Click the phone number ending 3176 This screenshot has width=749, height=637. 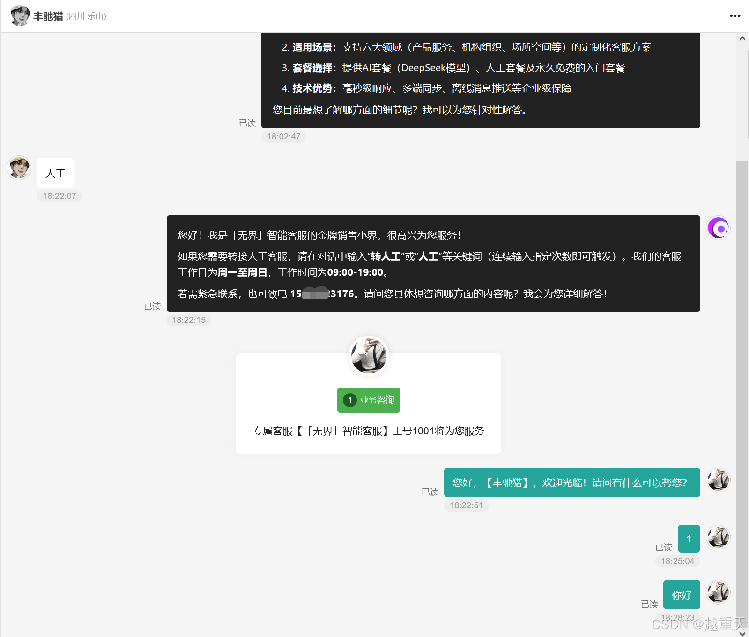[x=322, y=294]
